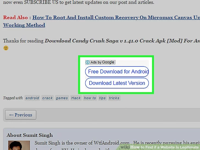The image size is (200, 150).
Task: Click the About Sumit Singh heading
Action: pyautogui.click(x=30, y=135)
